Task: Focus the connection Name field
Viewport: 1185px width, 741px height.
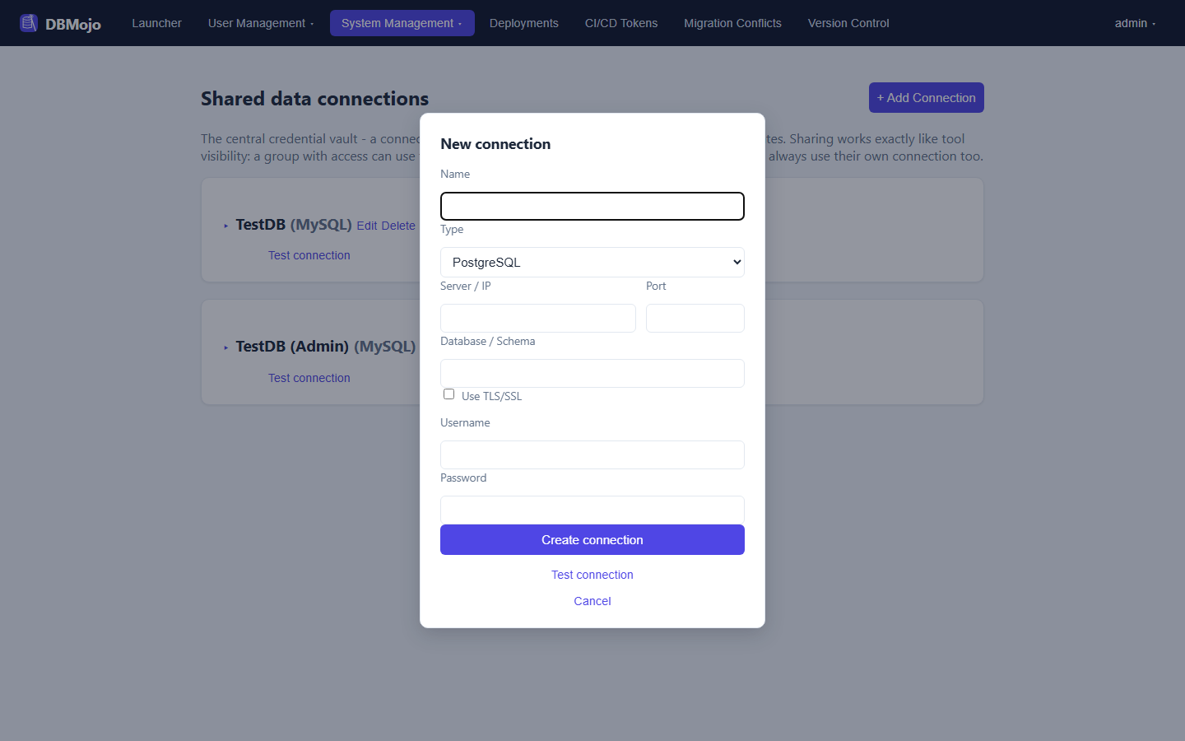Action: 592,206
